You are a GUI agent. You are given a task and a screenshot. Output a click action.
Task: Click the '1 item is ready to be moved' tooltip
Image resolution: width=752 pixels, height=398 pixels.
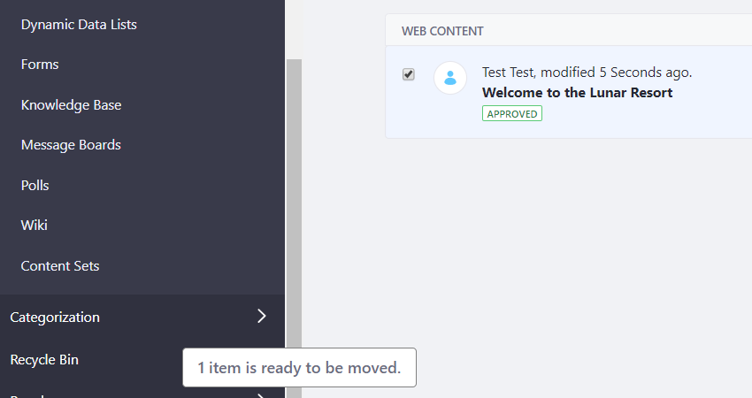tap(299, 368)
